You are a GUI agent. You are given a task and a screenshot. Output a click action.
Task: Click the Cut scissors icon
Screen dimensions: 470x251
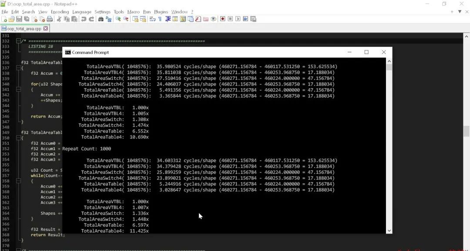coord(59,19)
